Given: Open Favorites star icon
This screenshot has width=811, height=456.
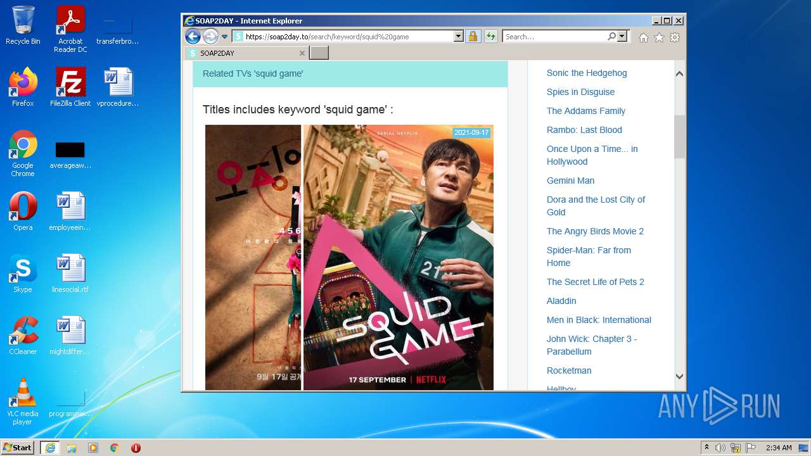Looking at the screenshot, I should (659, 37).
